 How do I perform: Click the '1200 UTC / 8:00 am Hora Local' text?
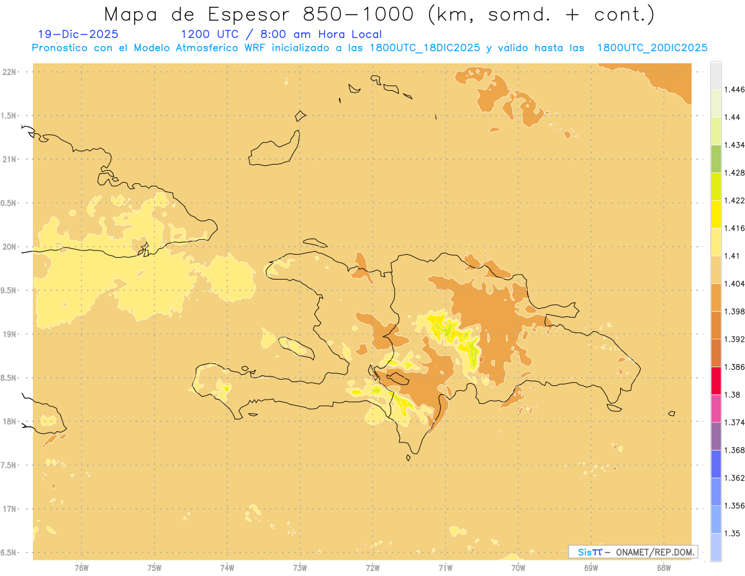click(281, 34)
